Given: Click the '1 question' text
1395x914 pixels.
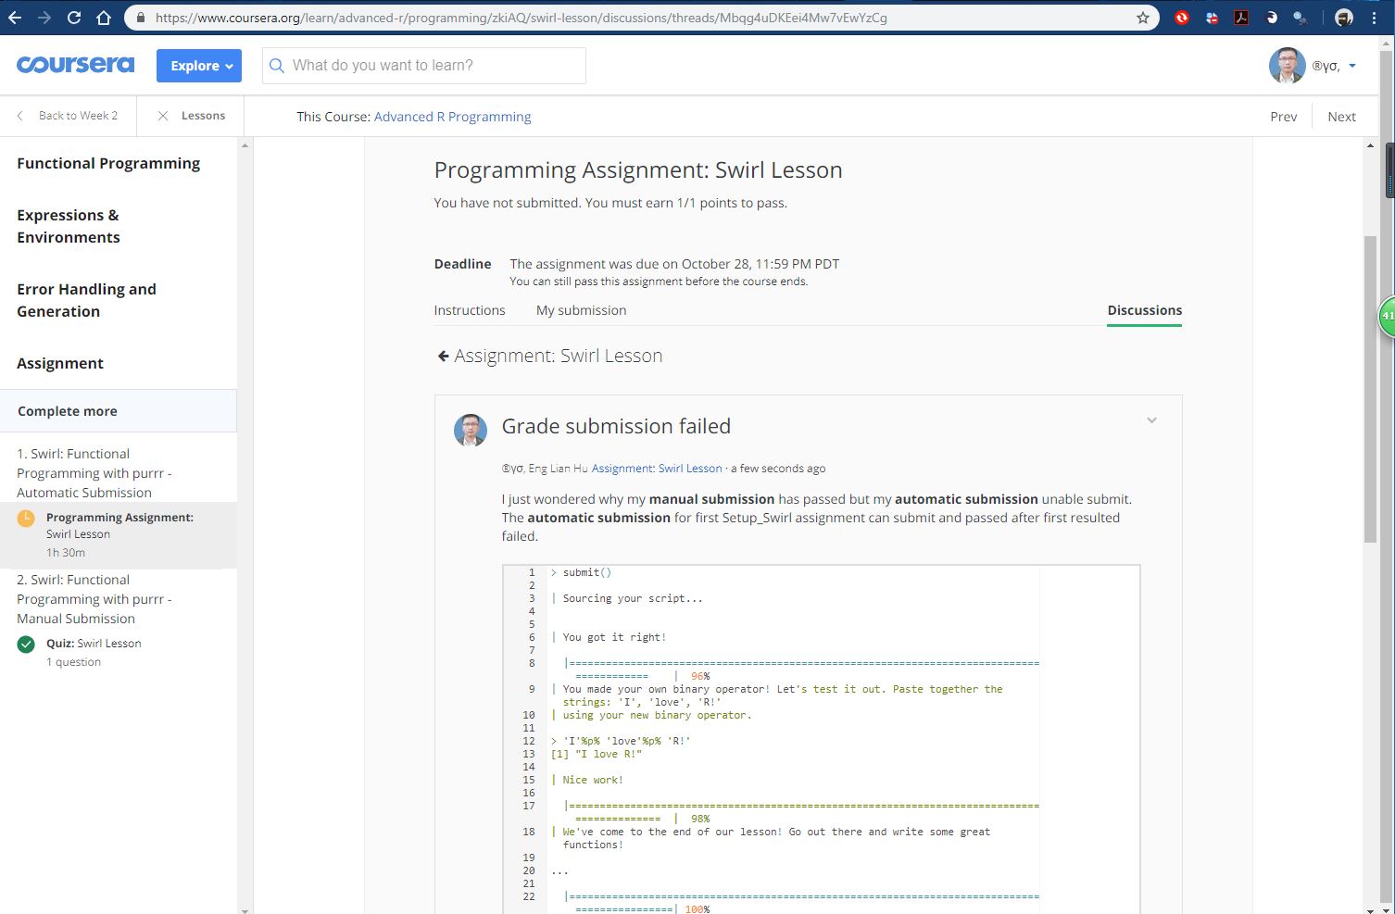Looking at the screenshot, I should click(x=73, y=662).
